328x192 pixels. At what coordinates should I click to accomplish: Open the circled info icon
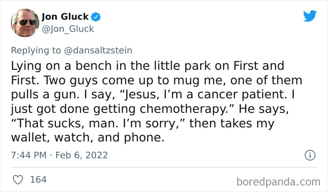[310, 155]
